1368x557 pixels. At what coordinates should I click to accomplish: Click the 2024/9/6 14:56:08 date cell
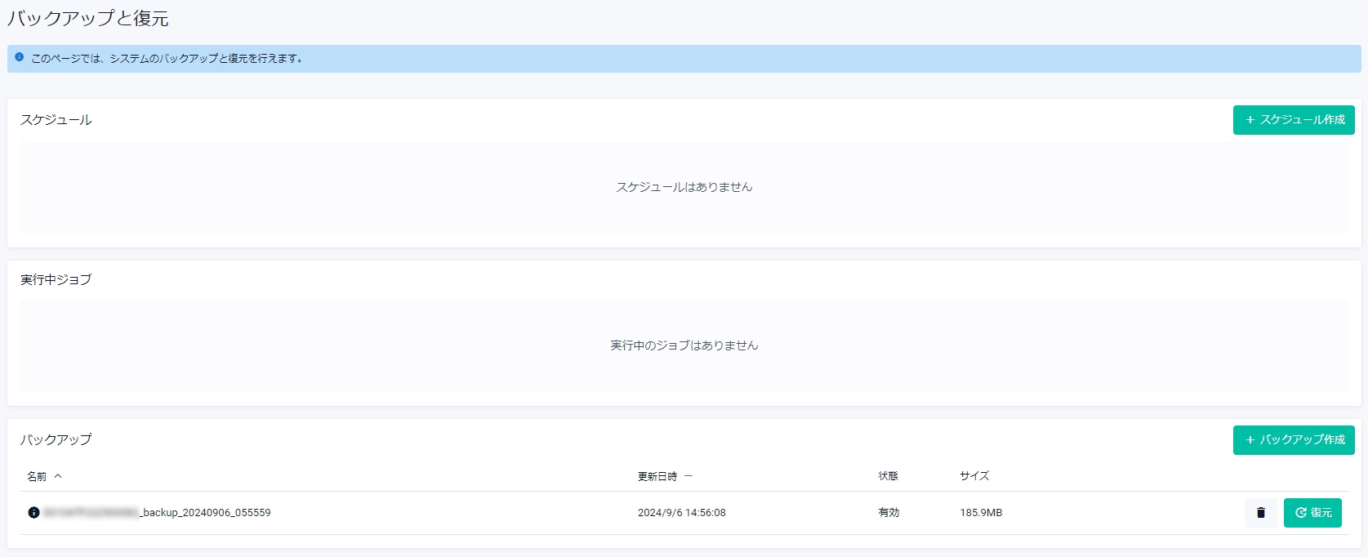pyautogui.click(x=681, y=513)
